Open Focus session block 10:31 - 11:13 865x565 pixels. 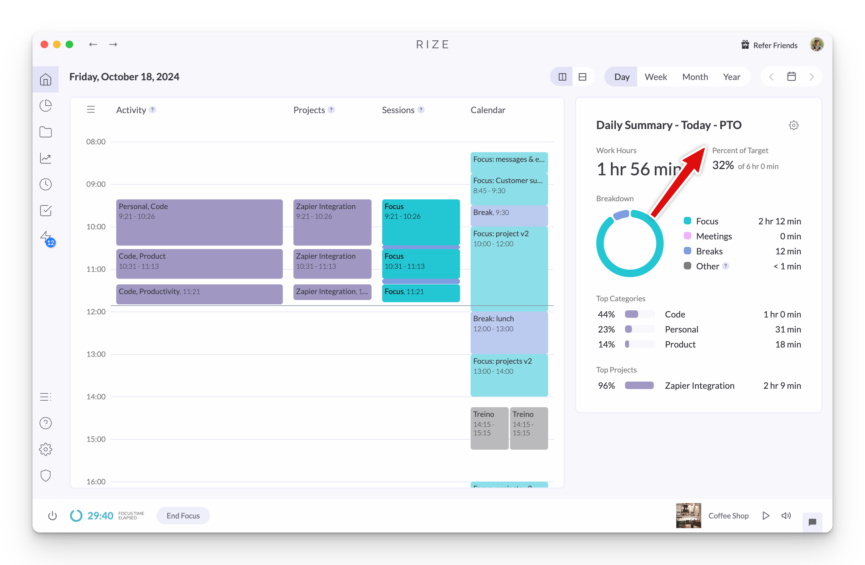pos(421,264)
